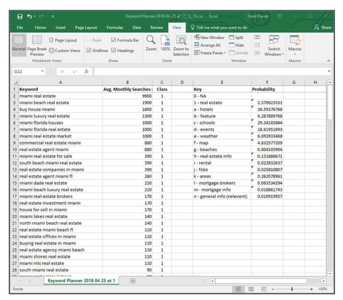Image resolution: width=343 pixels, height=300 pixels.
Task: Open the undo history dropdown arrow
Action: coord(35,16)
